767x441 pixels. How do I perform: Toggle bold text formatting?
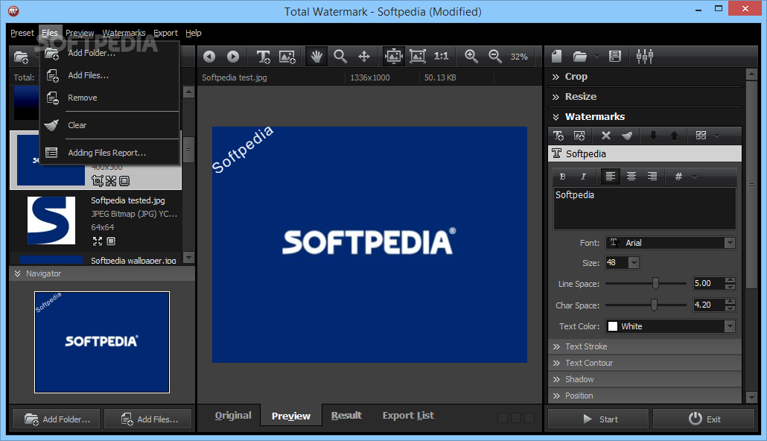[x=562, y=177]
